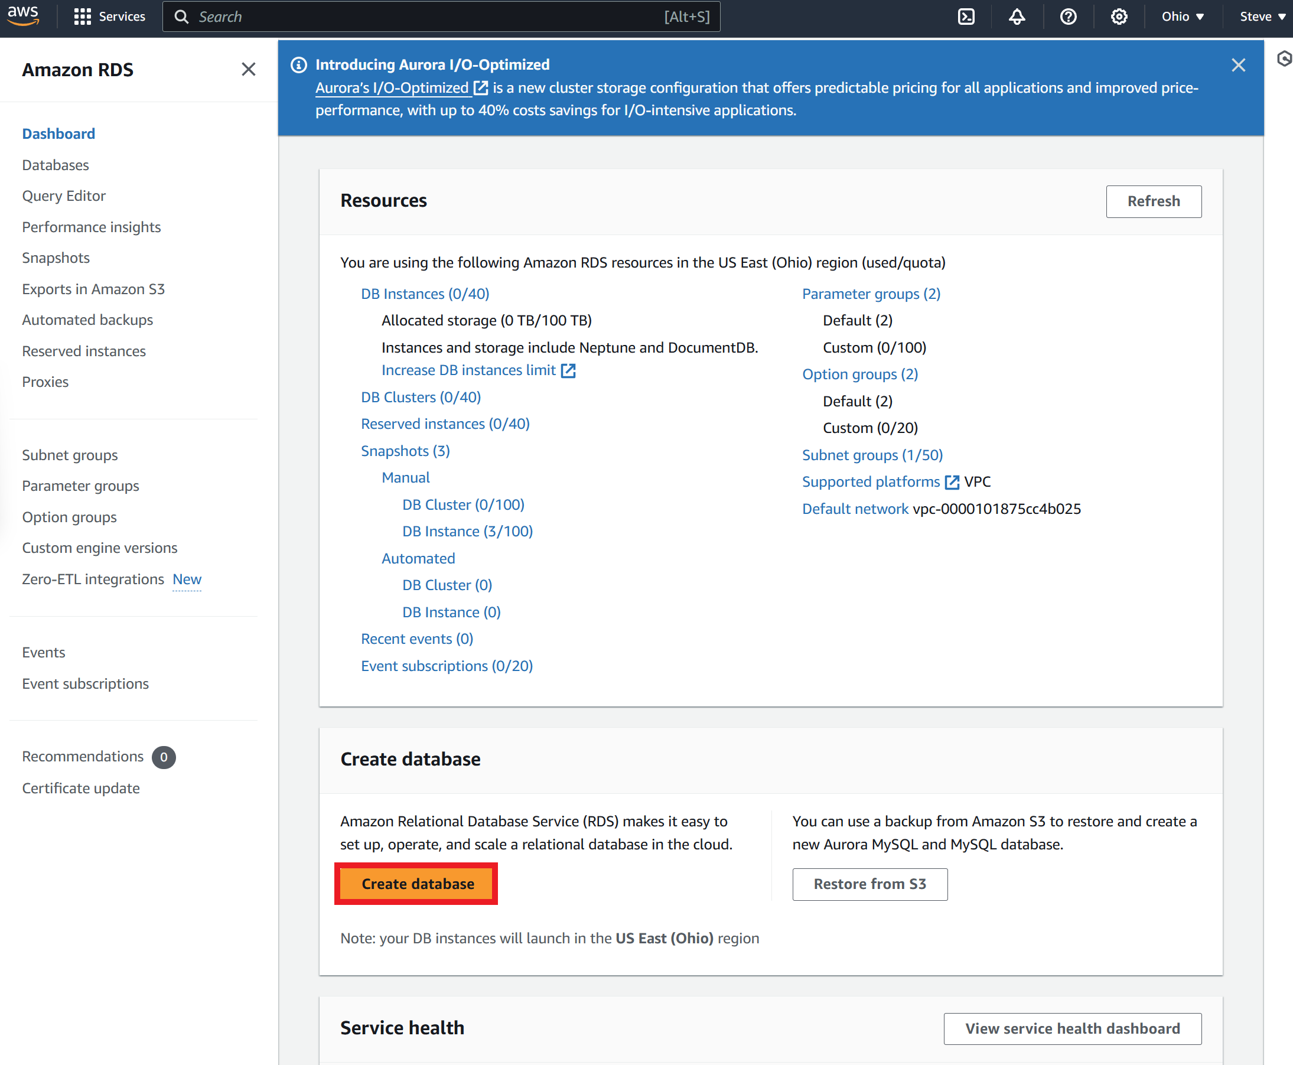Open AWS CloudShell icon in top bar
The image size is (1293, 1065).
coord(966,17)
